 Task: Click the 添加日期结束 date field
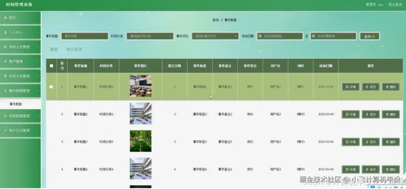[333, 36]
